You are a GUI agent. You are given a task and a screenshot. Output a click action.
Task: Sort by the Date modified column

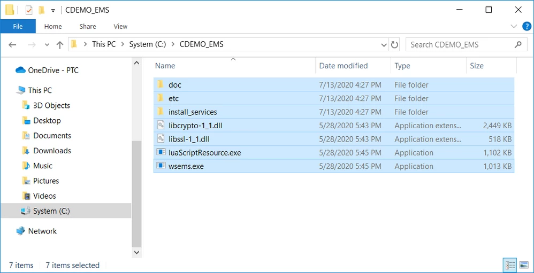coord(344,66)
